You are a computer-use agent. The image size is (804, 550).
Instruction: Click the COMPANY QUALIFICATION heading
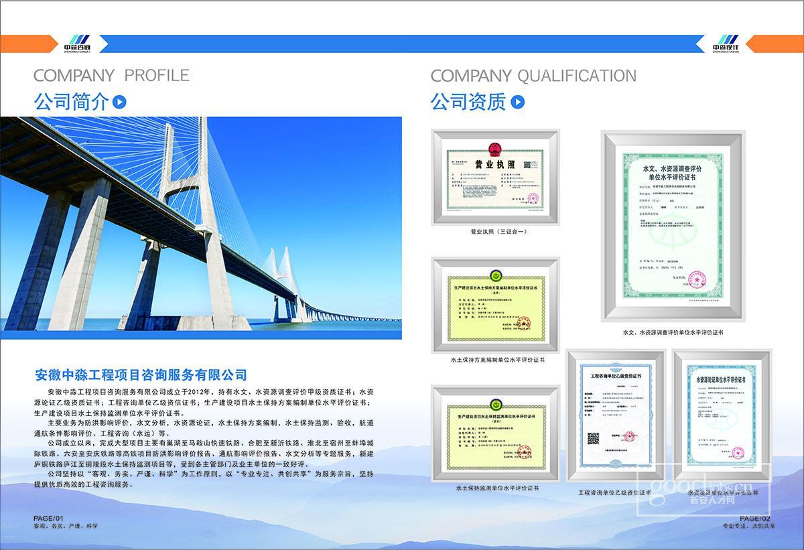[x=533, y=76]
